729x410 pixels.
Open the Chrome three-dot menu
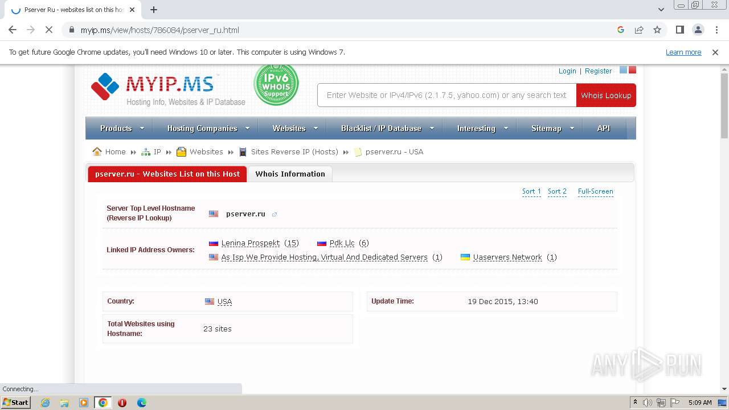click(x=716, y=30)
